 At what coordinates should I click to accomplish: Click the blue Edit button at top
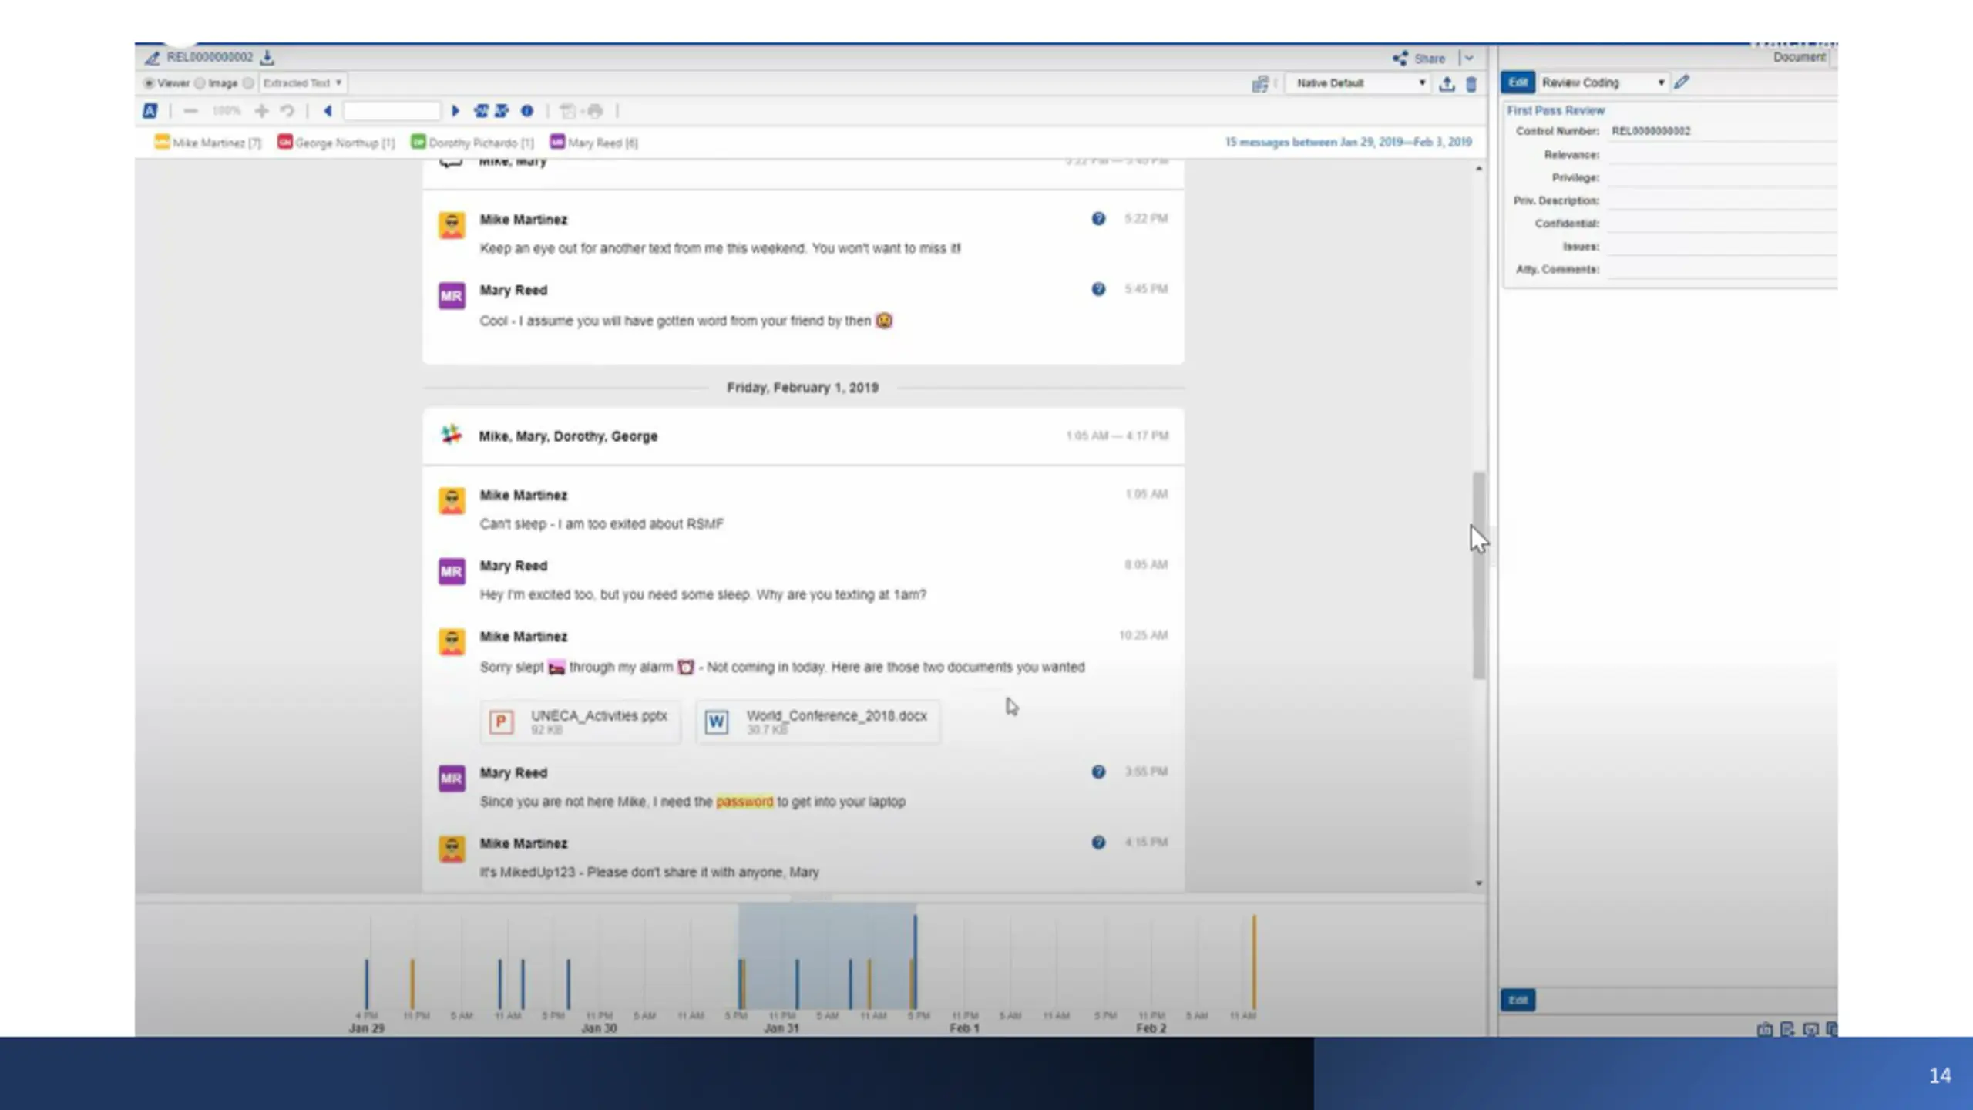[1518, 82]
